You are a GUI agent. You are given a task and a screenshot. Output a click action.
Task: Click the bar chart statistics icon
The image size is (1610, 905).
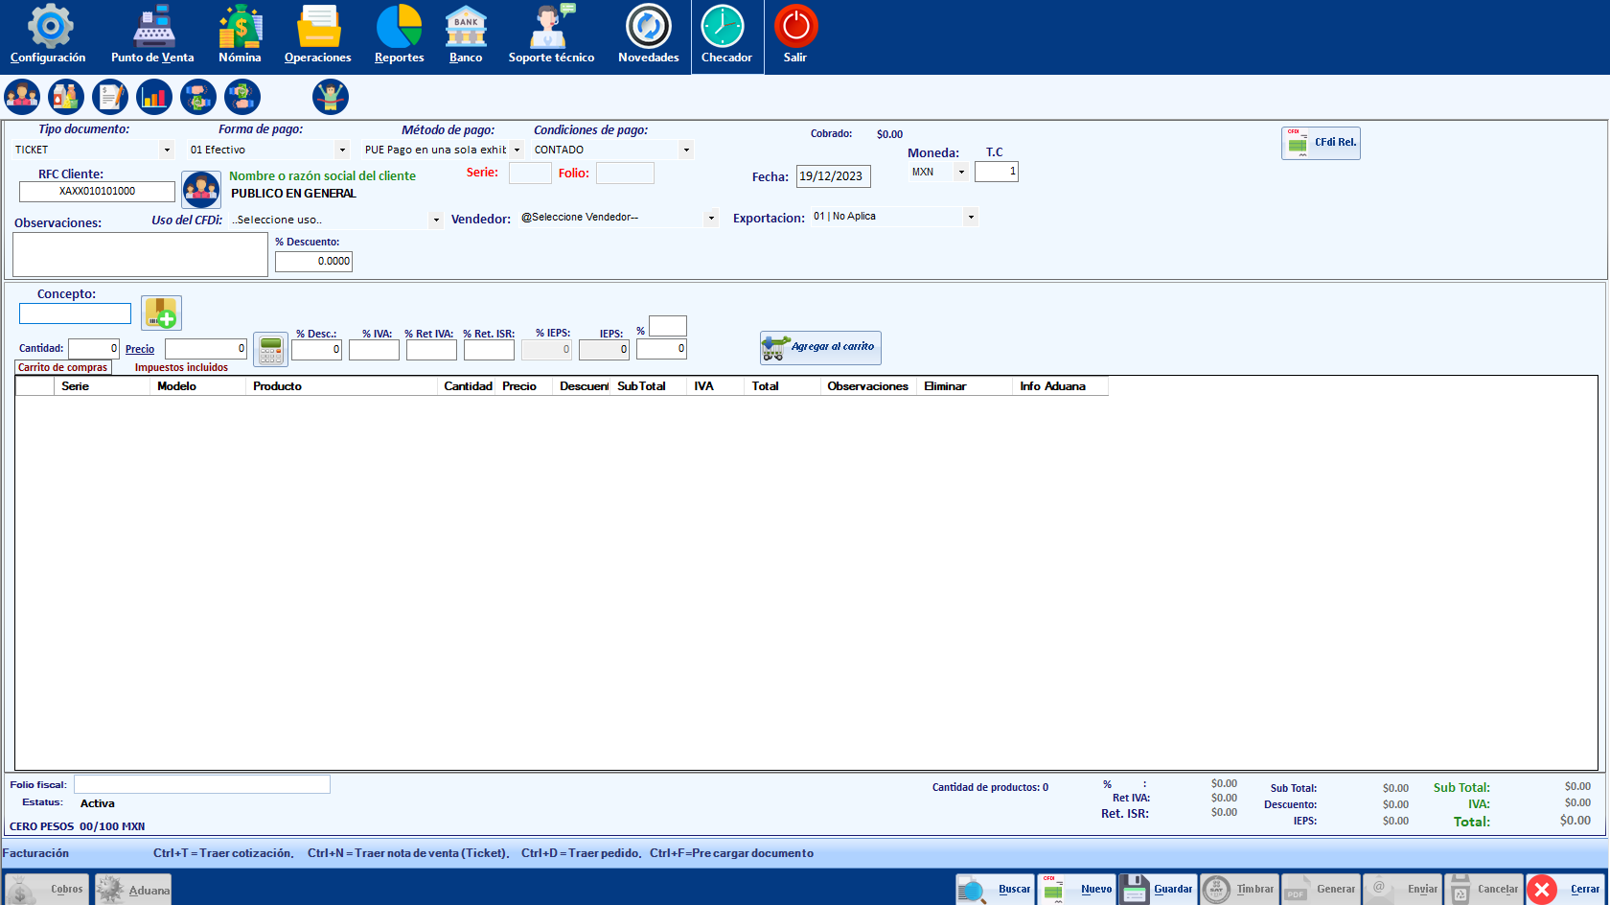154,97
